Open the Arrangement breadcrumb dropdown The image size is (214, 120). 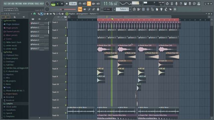click(82, 14)
